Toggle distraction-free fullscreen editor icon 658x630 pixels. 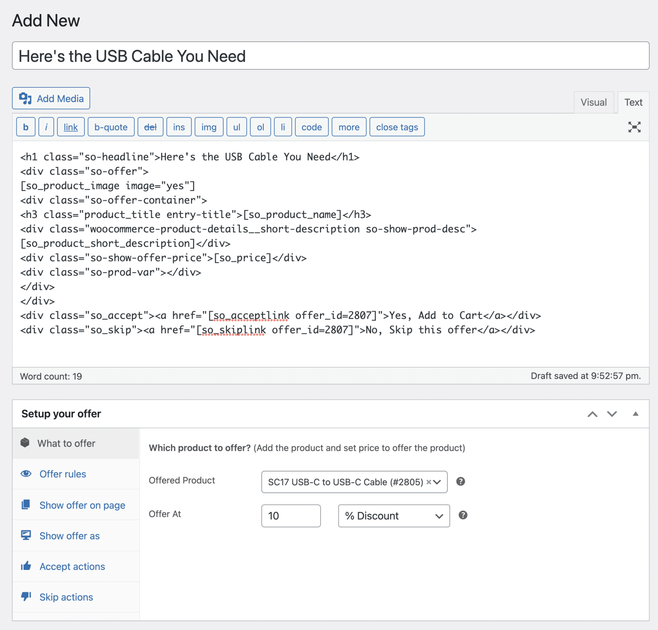634,127
